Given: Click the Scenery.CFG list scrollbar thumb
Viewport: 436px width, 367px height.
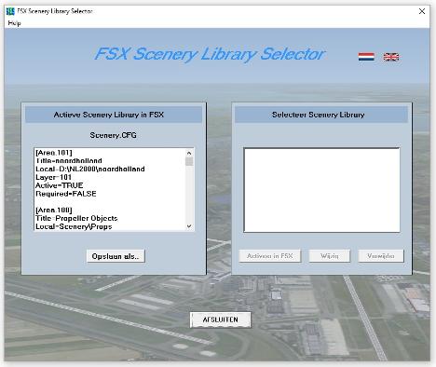Looking at the screenshot, I should (x=189, y=161).
